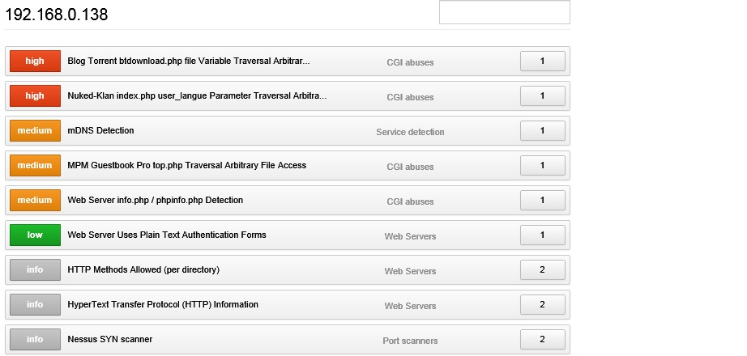Click the green low severity badge

tap(35, 235)
